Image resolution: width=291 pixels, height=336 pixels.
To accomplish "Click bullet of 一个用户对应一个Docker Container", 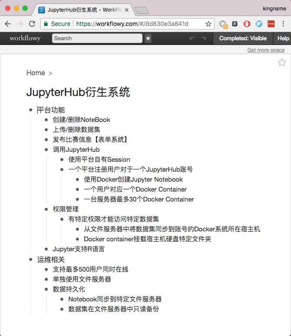I will [77, 189].
